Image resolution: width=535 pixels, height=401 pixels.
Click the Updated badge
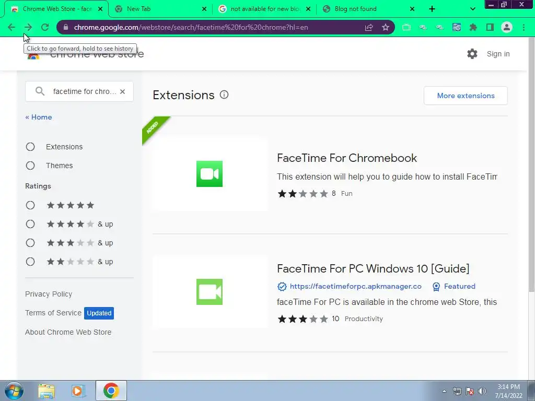(99, 313)
